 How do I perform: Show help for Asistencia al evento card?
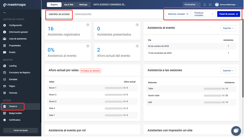click(88, 46)
